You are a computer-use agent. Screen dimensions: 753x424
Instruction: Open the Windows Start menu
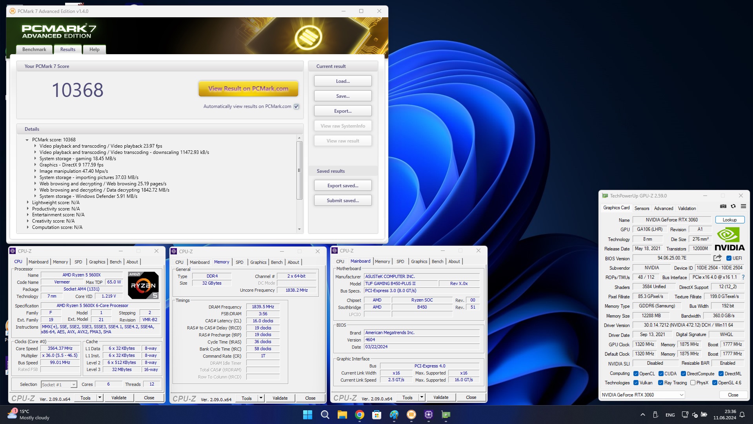pos(308,415)
